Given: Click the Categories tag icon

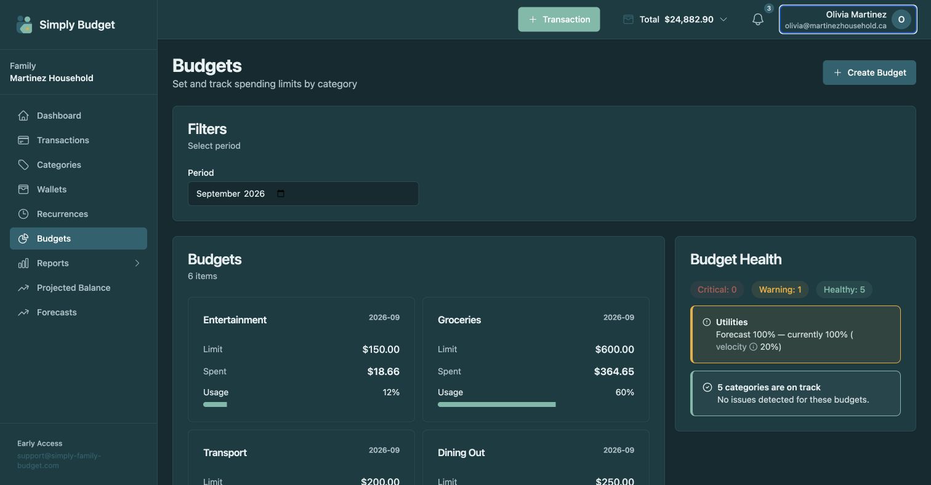Looking at the screenshot, I should [23, 165].
